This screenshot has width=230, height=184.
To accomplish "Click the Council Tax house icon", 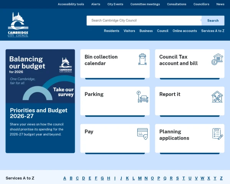I will pos(217,59).
